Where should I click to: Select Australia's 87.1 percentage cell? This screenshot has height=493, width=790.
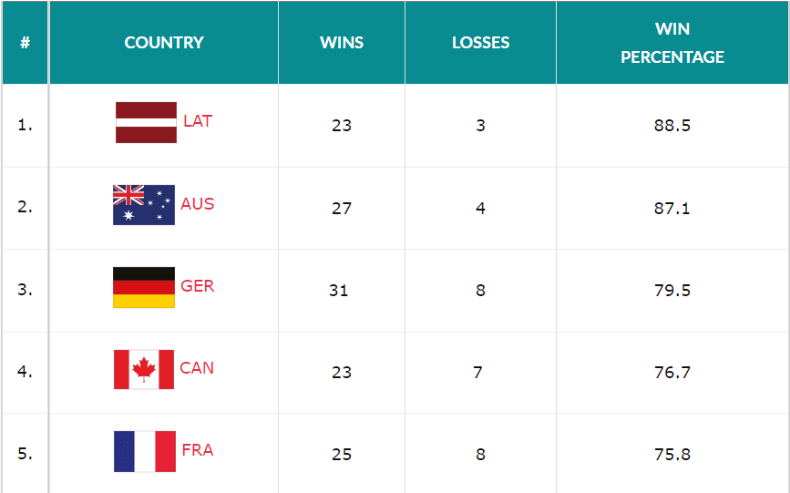click(x=672, y=208)
